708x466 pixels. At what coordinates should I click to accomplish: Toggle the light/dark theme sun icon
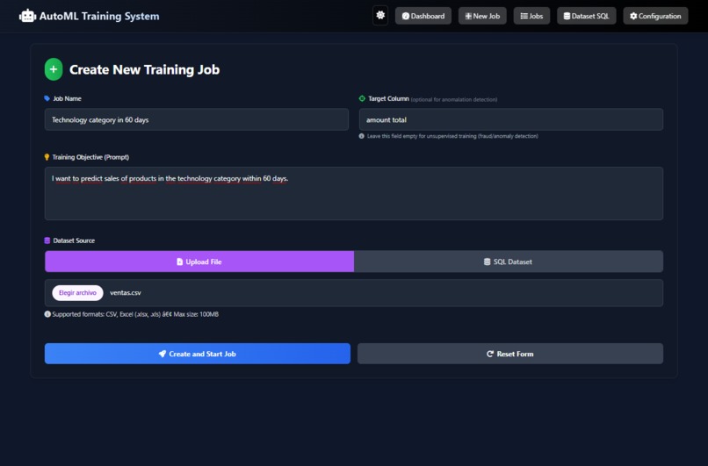coord(380,16)
